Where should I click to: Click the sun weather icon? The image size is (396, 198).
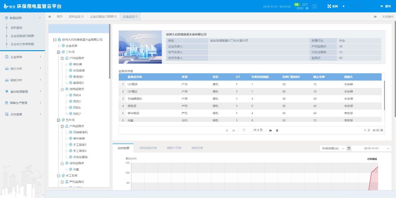pyautogui.click(x=314, y=6)
